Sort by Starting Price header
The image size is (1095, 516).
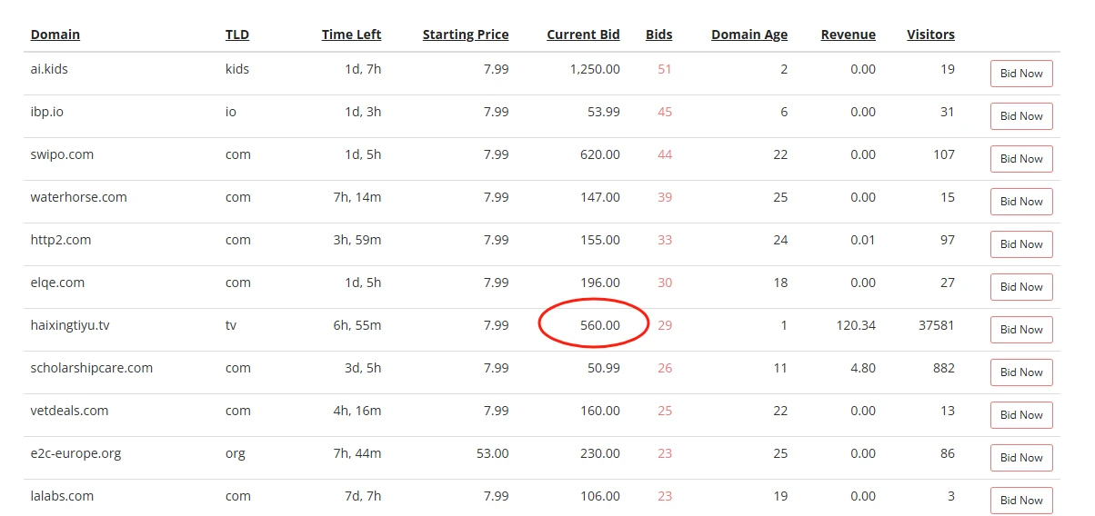[466, 35]
